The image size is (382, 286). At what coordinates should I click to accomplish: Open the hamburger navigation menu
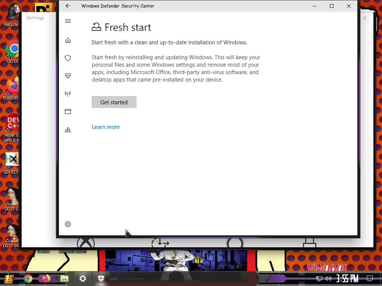(68, 21)
